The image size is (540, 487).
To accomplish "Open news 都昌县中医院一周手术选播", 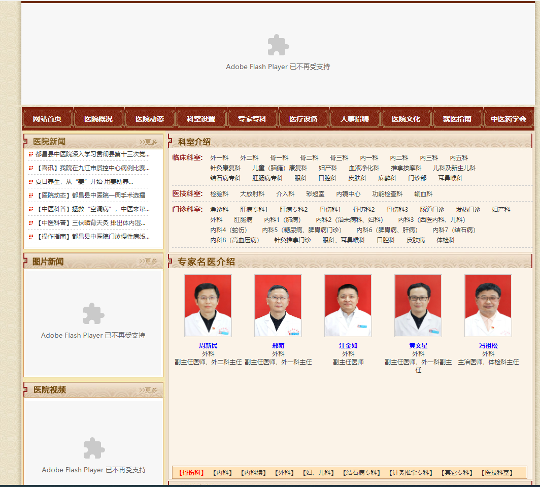I will tap(90, 196).
